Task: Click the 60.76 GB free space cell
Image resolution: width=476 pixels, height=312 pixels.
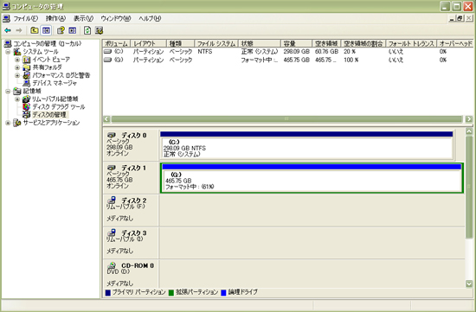Action: (326, 52)
